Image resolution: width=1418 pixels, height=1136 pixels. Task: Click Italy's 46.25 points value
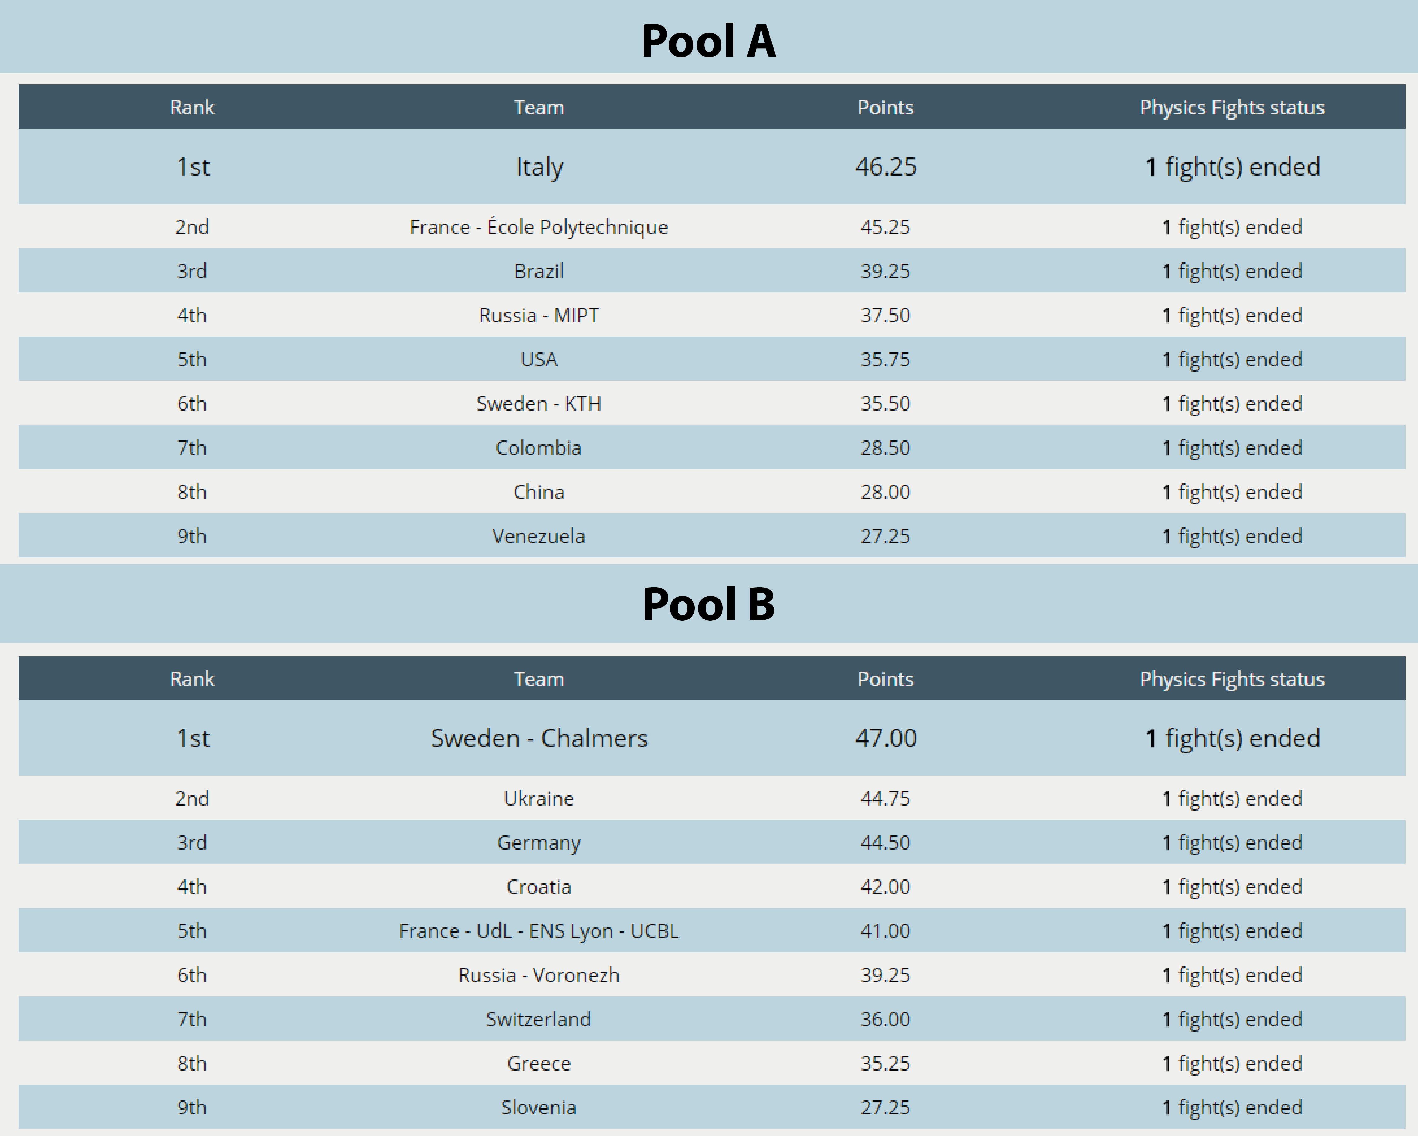pos(885,167)
